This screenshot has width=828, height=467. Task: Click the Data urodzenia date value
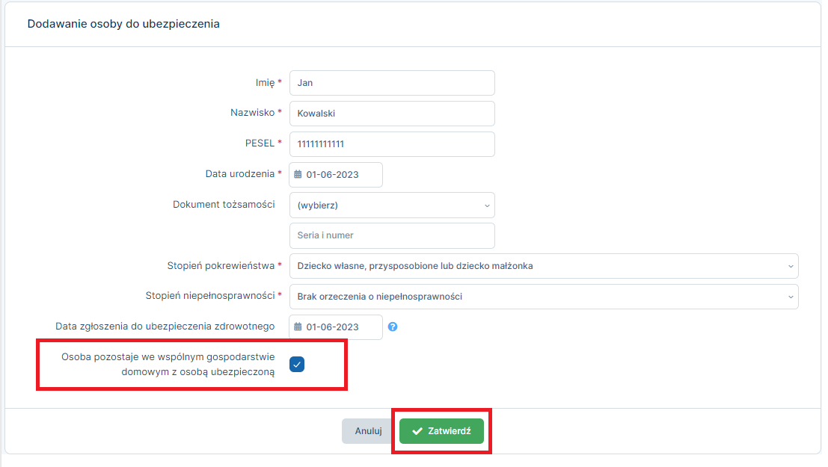(333, 175)
